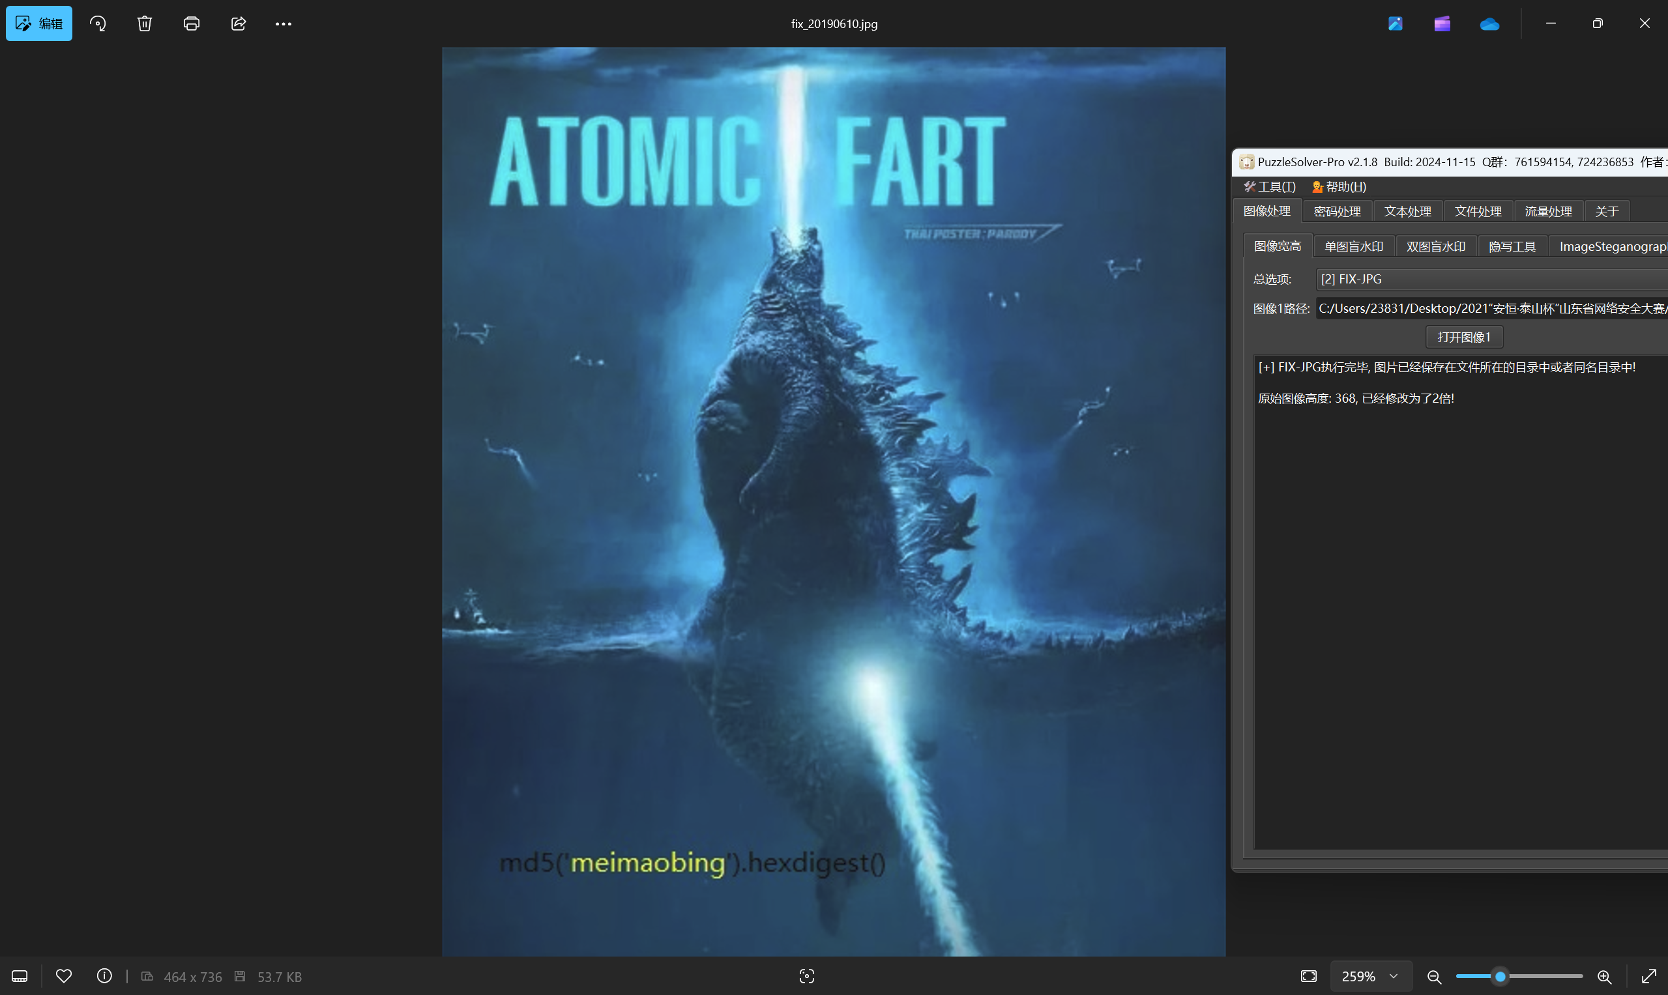Fit image to window icon
Image resolution: width=1668 pixels, height=995 pixels.
click(x=1310, y=976)
